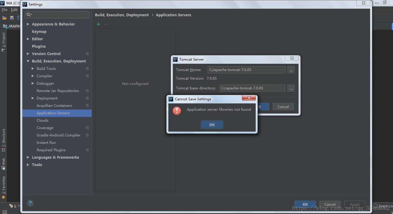Open Event Log in status bar
The image size is (393, 214).
[x=383, y=206]
